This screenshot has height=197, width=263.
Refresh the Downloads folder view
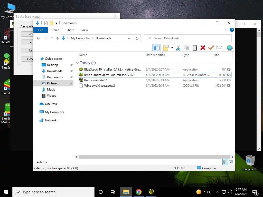137,38
